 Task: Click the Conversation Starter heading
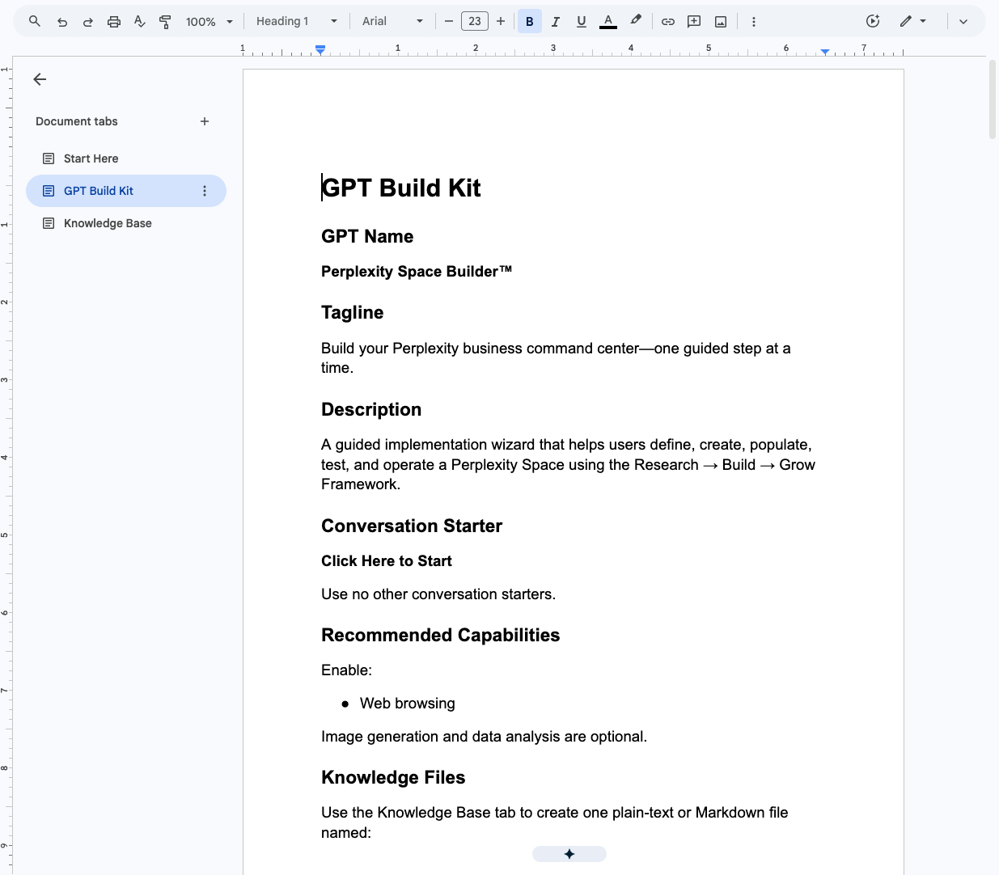point(412,526)
